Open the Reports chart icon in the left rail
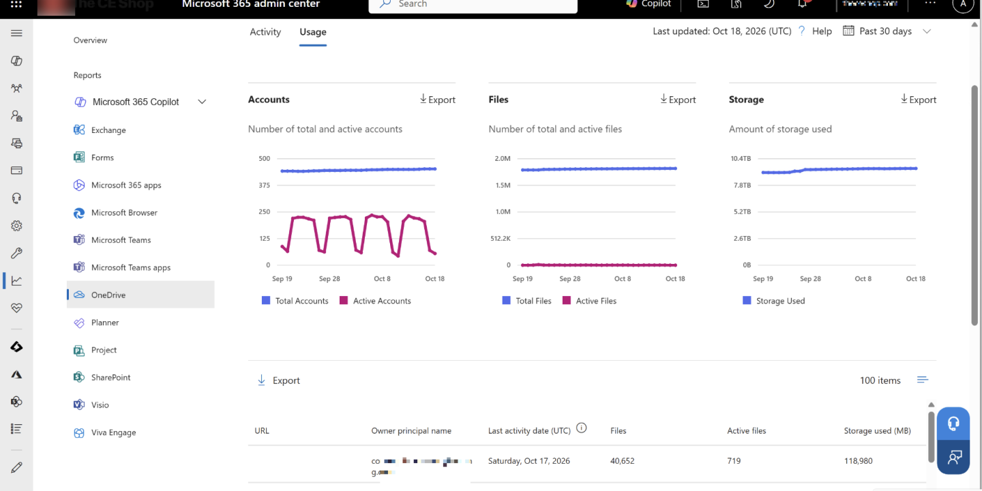 tap(16, 280)
